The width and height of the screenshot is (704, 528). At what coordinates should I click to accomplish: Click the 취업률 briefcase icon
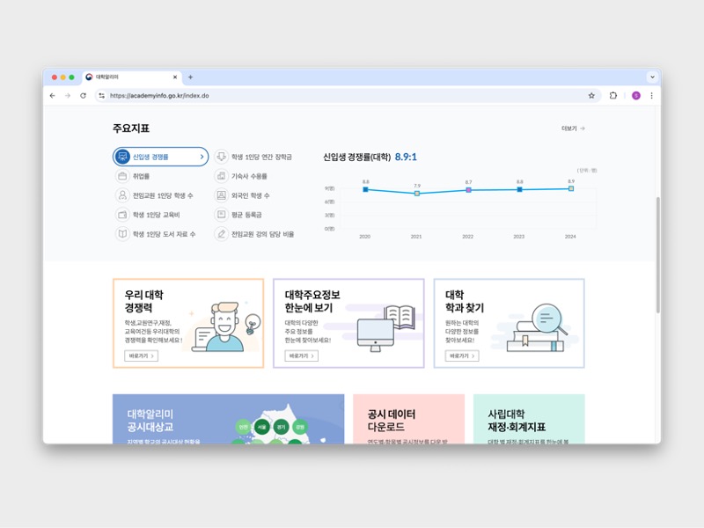pos(122,176)
